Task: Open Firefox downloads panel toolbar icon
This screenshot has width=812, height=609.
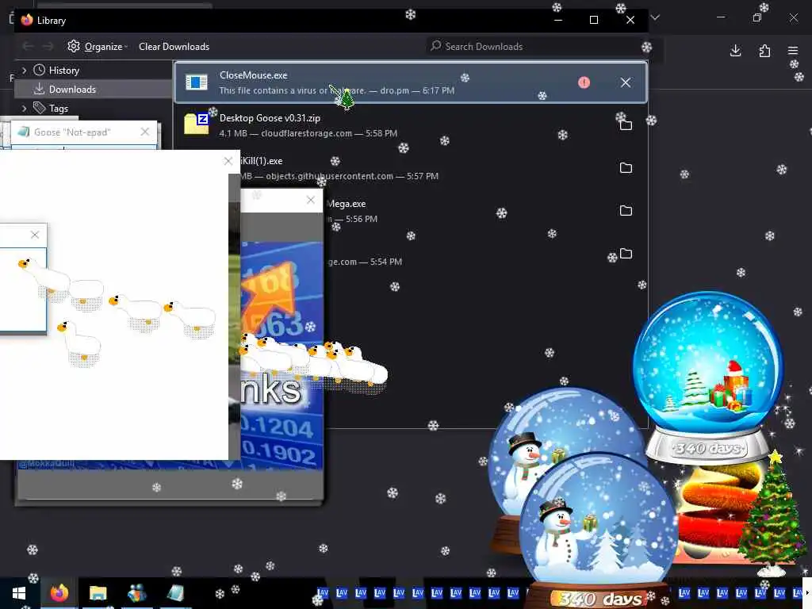Action: 735,51
